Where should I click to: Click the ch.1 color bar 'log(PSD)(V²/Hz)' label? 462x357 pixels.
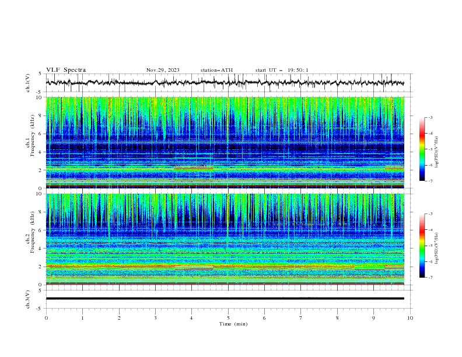tap(437, 152)
